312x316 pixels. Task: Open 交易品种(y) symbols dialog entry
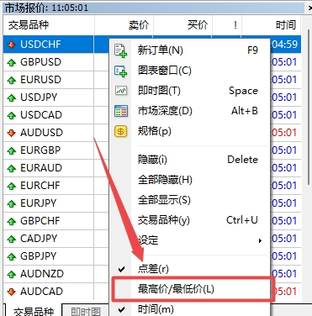pos(189,220)
